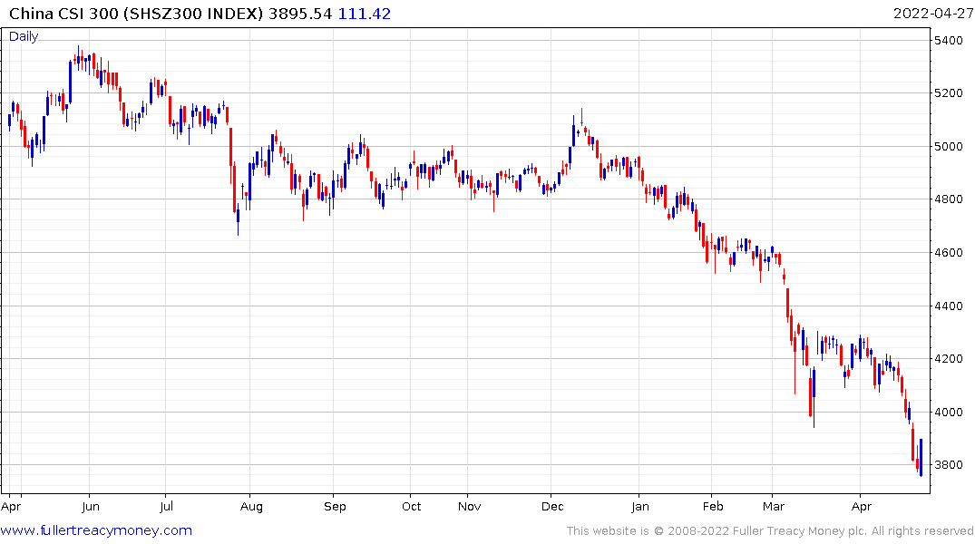
Task: Click the Jun month label
Action: point(90,507)
